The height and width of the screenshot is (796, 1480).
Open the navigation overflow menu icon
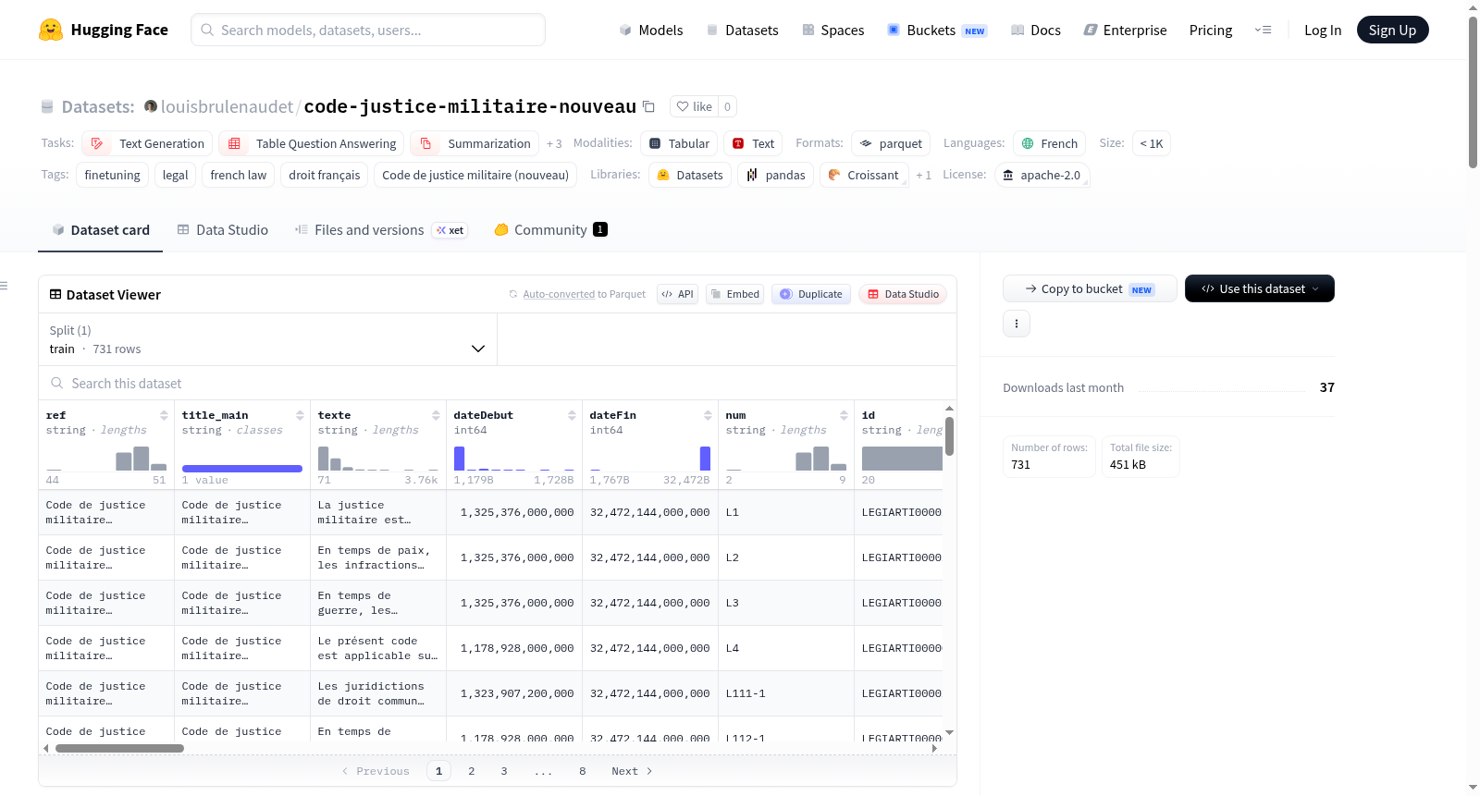click(1263, 30)
